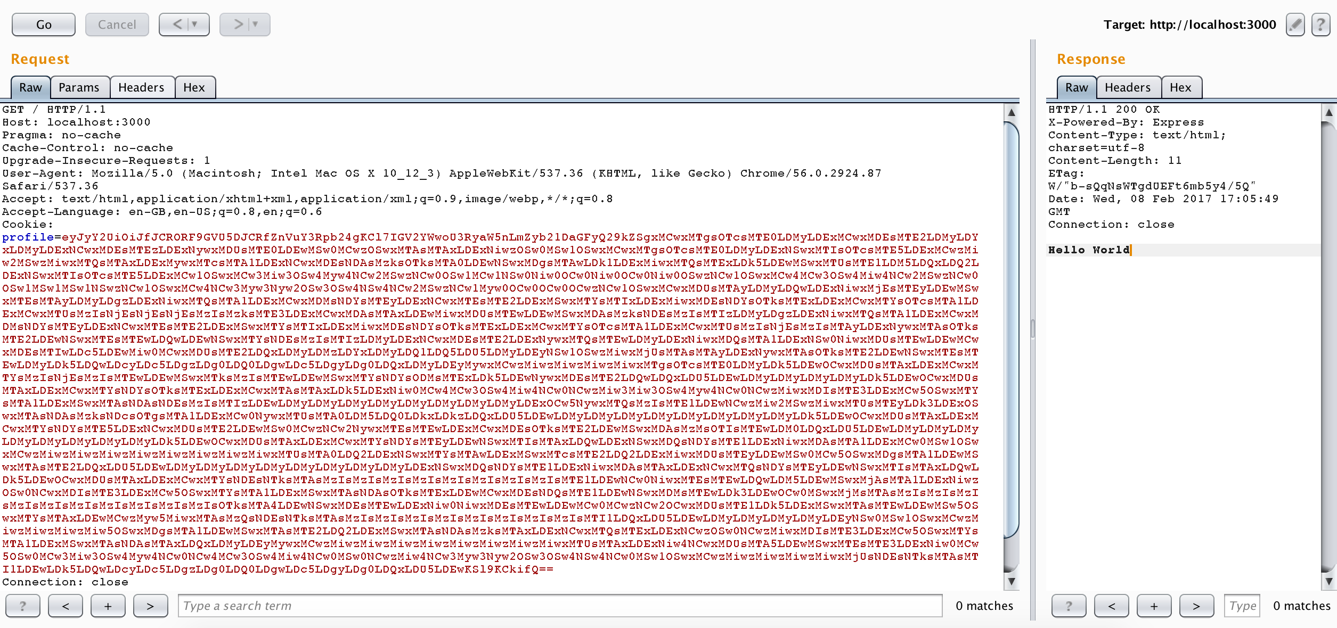Switch to the Headers request tab

139,87
